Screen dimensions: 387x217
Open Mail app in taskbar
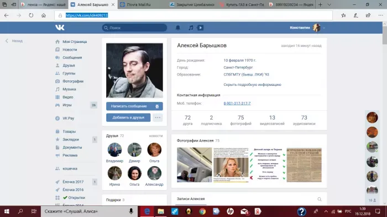click(x=244, y=211)
